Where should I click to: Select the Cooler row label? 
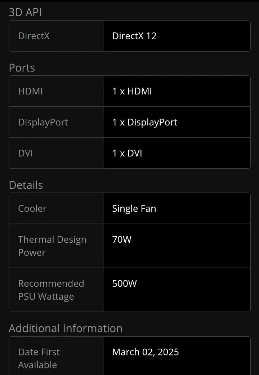pos(32,208)
